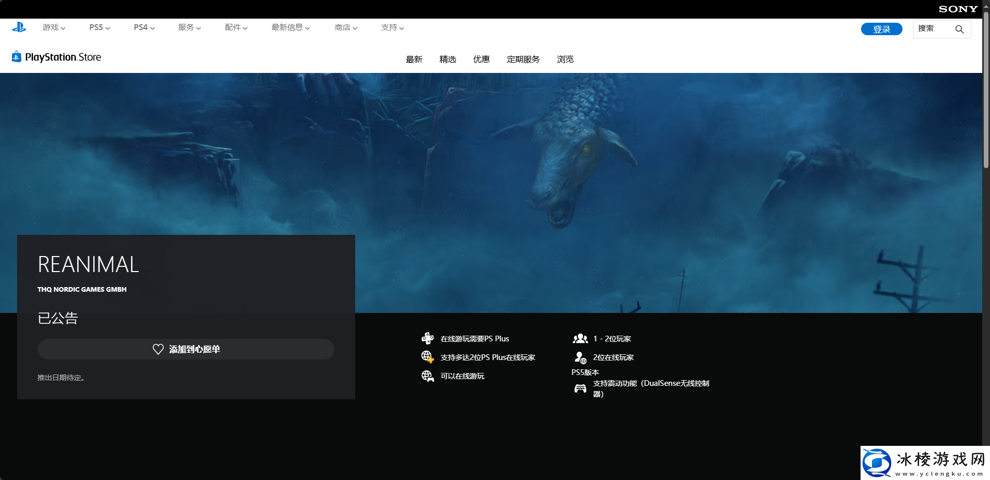Click the PlayStation logo icon
The height and width of the screenshot is (480, 990).
click(19, 27)
